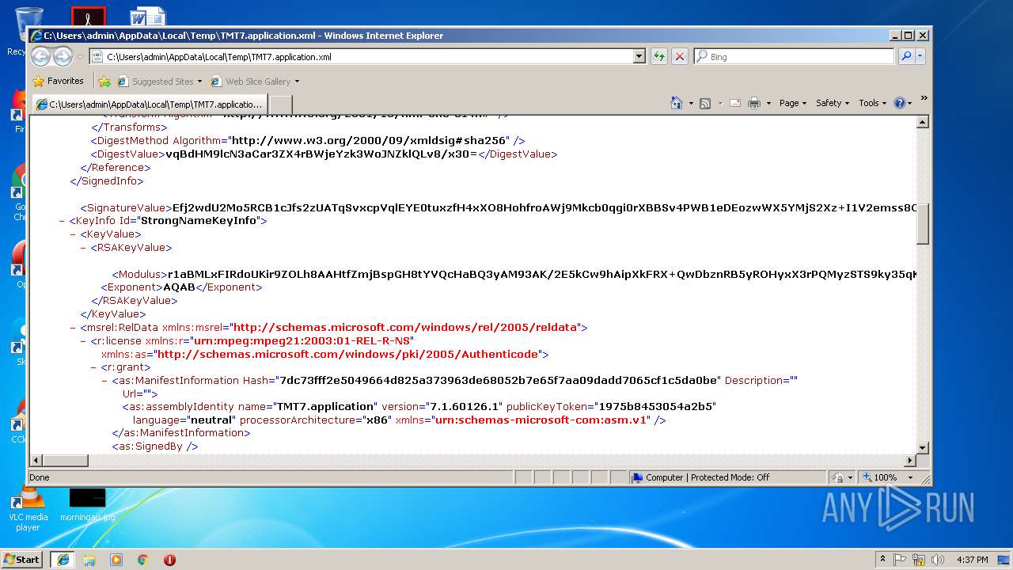Print the page with printer icon
1013x570 pixels.
click(754, 103)
